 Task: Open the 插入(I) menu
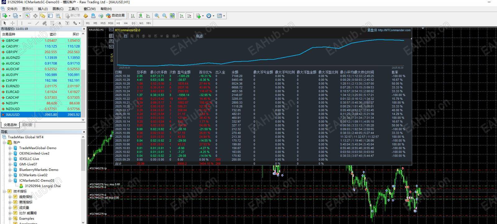pyautogui.click(x=43, y=9)
